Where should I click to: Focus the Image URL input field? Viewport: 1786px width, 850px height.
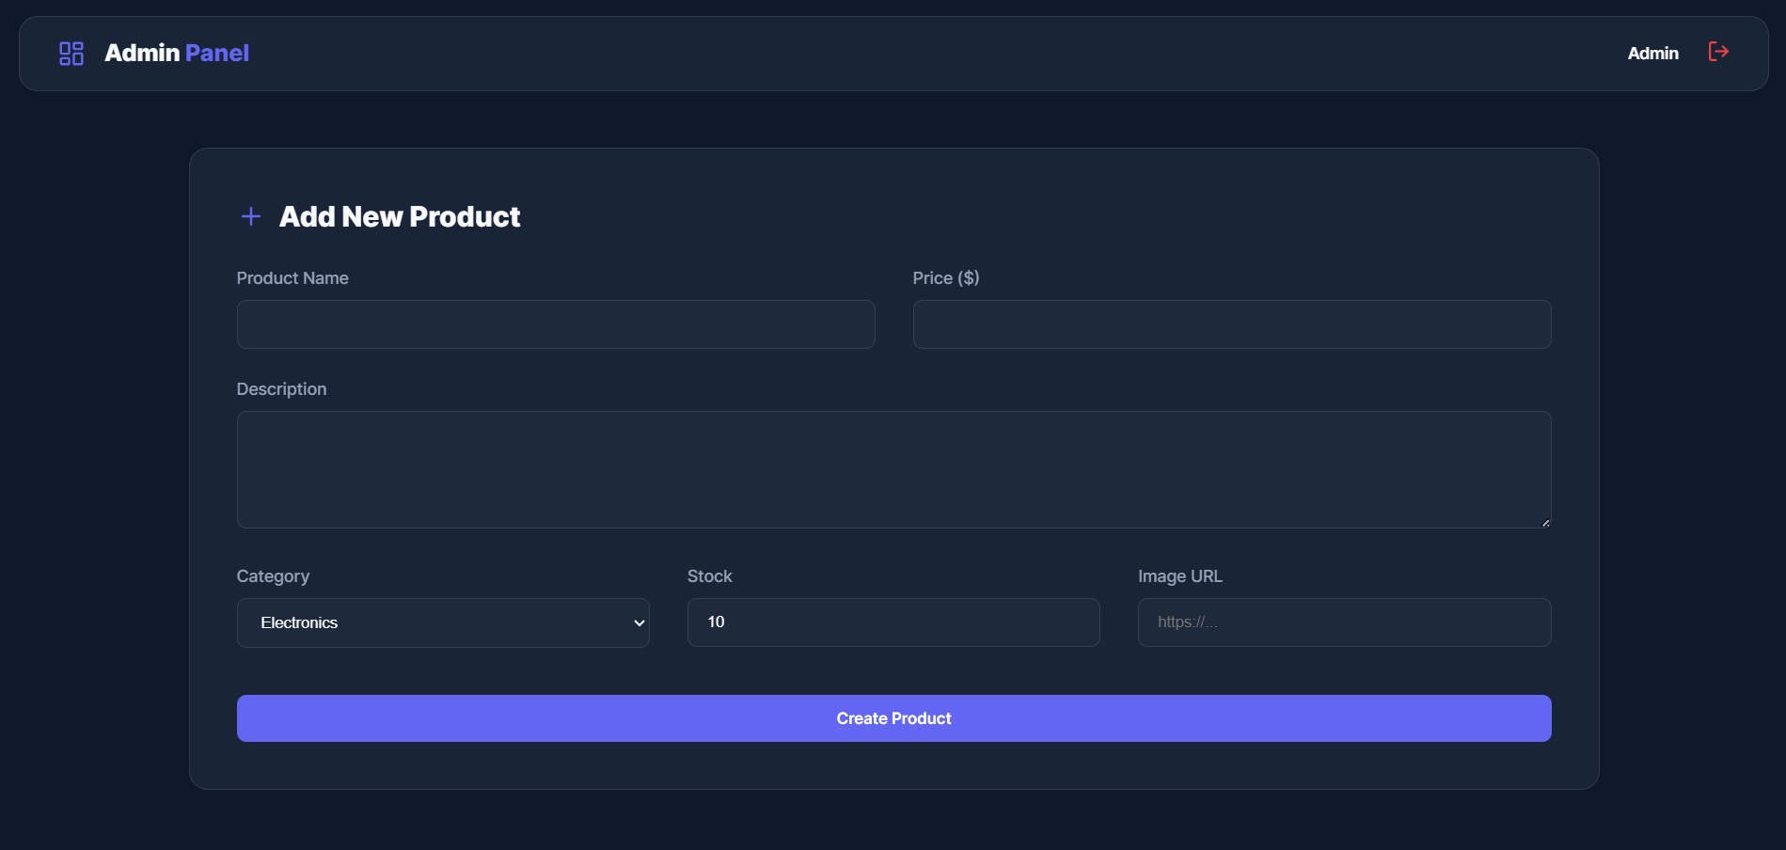coord(1344,622)
